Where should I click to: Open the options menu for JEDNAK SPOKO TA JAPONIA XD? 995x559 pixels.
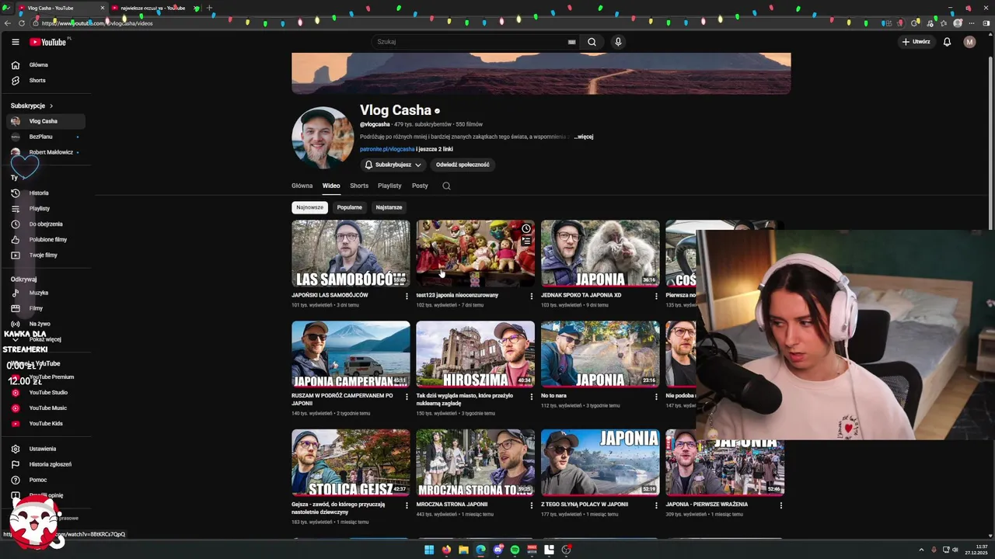(x=656, y=296)
